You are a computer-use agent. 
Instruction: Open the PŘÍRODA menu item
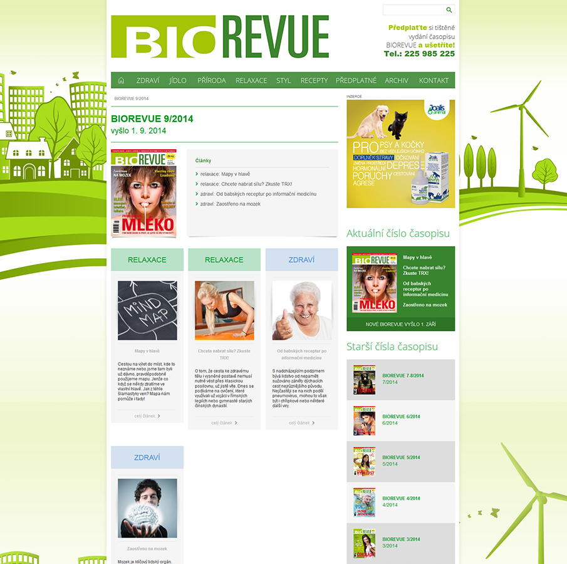[x=212, y=80]
